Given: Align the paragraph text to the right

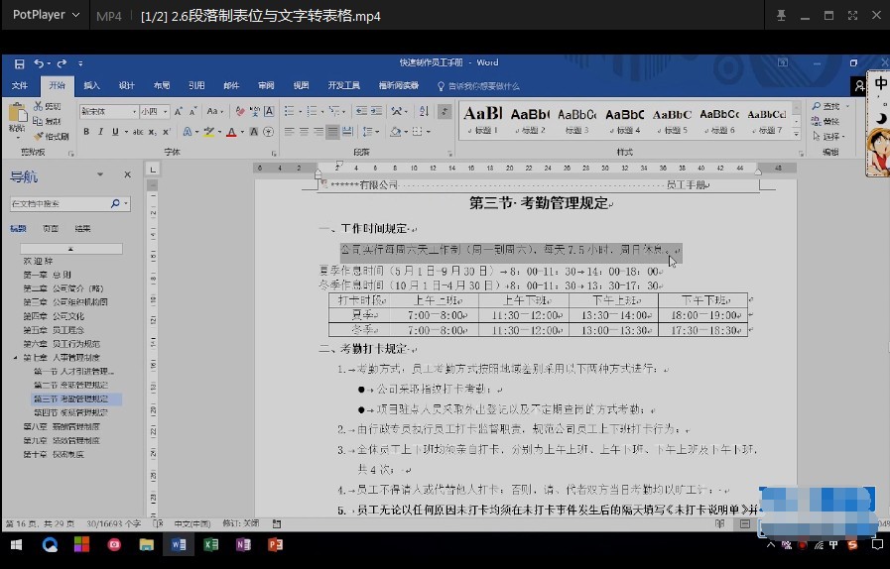Looking at the screenshot, I should [318, 132].
